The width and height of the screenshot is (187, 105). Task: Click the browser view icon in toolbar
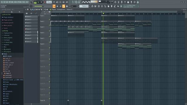[105, 6]
